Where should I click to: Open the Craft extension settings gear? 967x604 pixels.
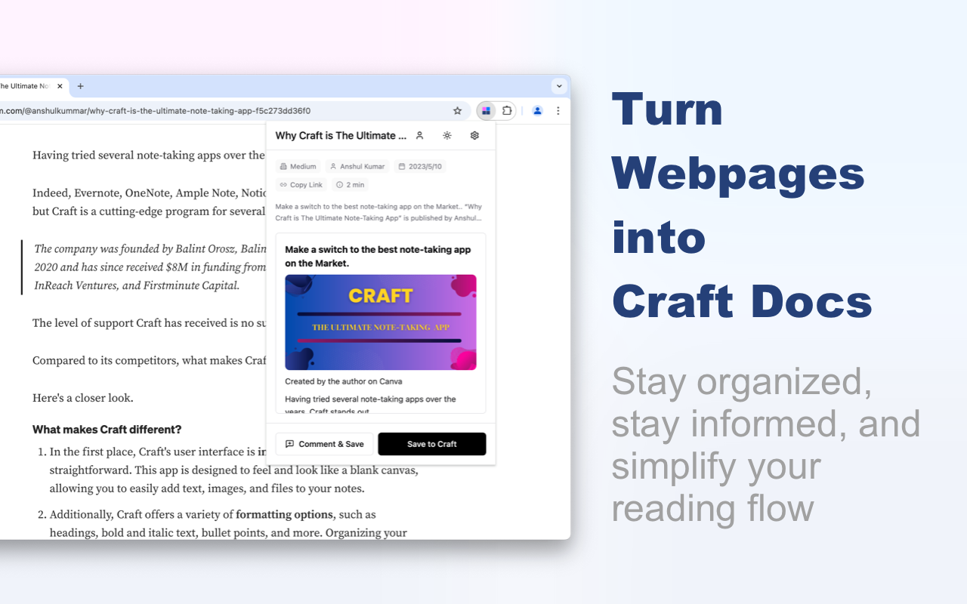click(474, 135)
